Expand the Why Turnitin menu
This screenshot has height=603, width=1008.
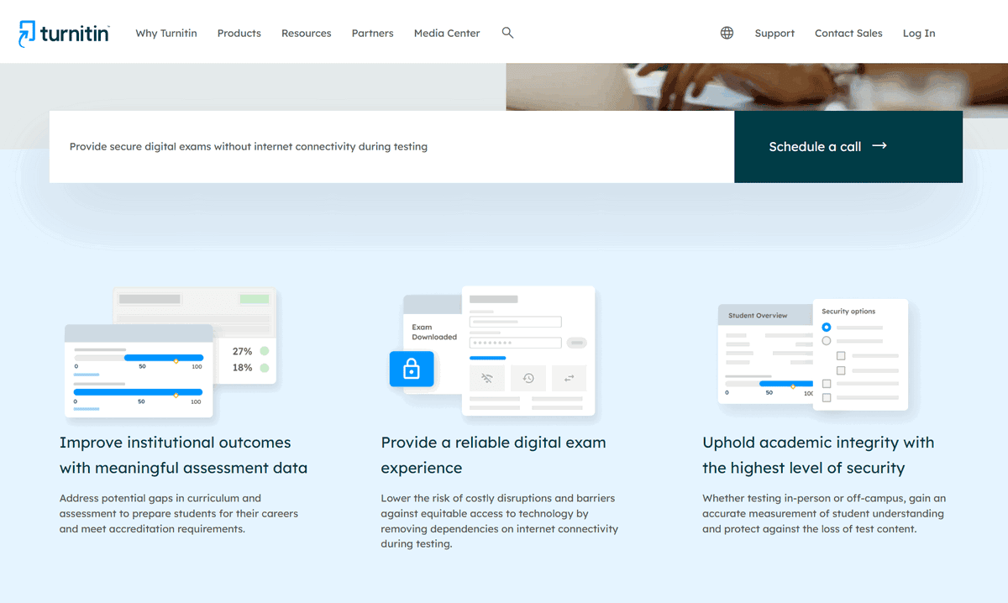click(166, 34)
